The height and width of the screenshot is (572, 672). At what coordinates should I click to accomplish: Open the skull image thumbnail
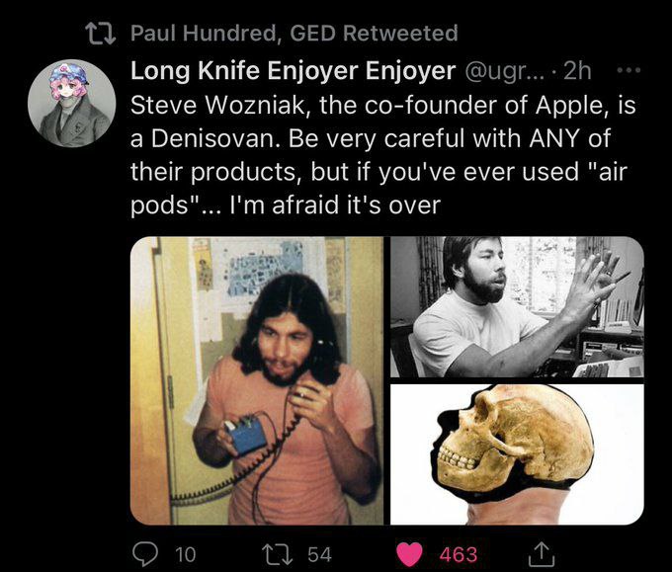coord(517,453)
